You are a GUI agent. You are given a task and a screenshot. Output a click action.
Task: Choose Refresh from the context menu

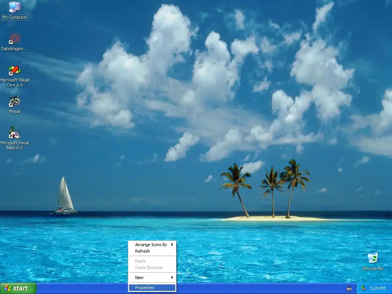[x=152, y=251]
